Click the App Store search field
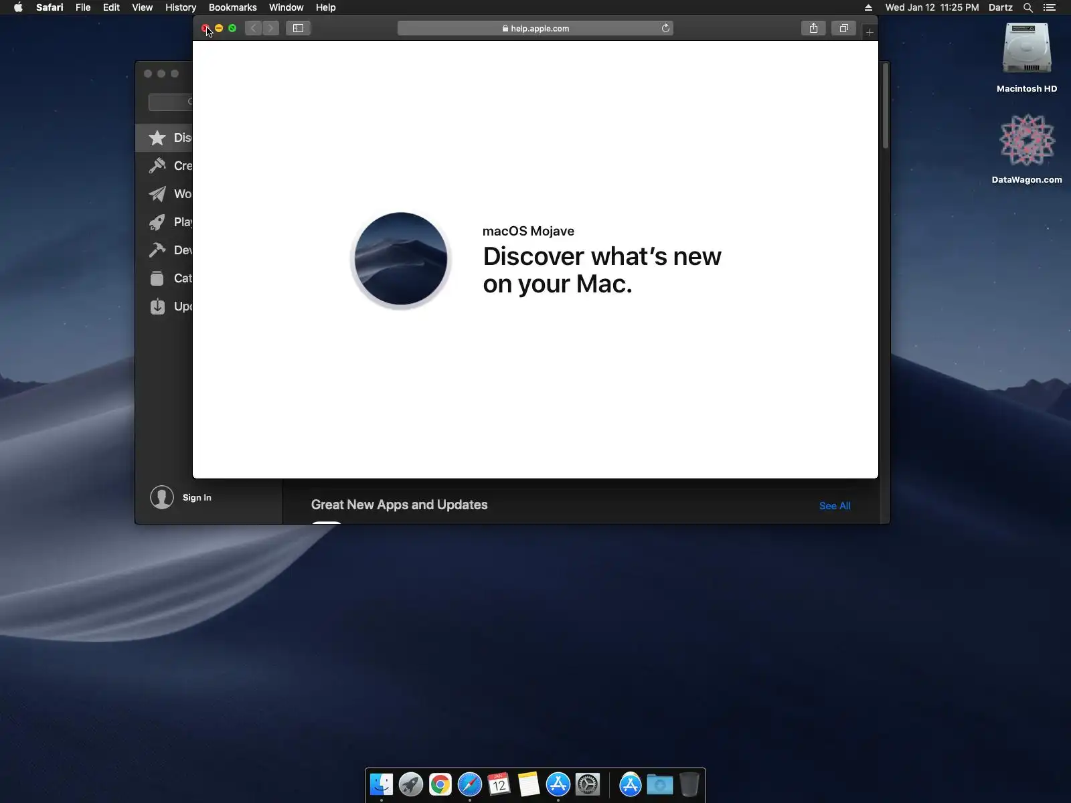The image size is (1071, 803). (x=171, y=102)
